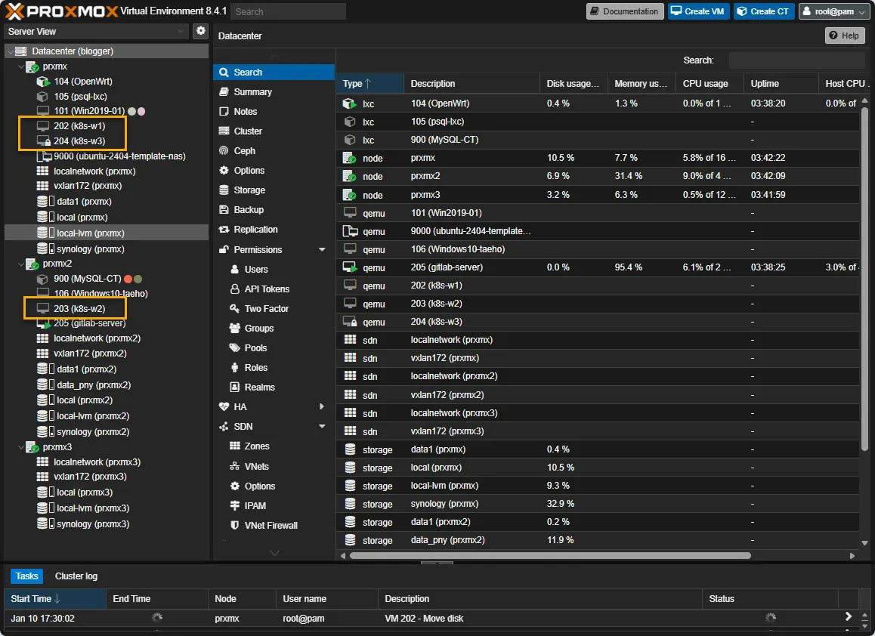The image size is (875, 636).
Task: Switch to the Tasks tab
Action: point(26,576)
